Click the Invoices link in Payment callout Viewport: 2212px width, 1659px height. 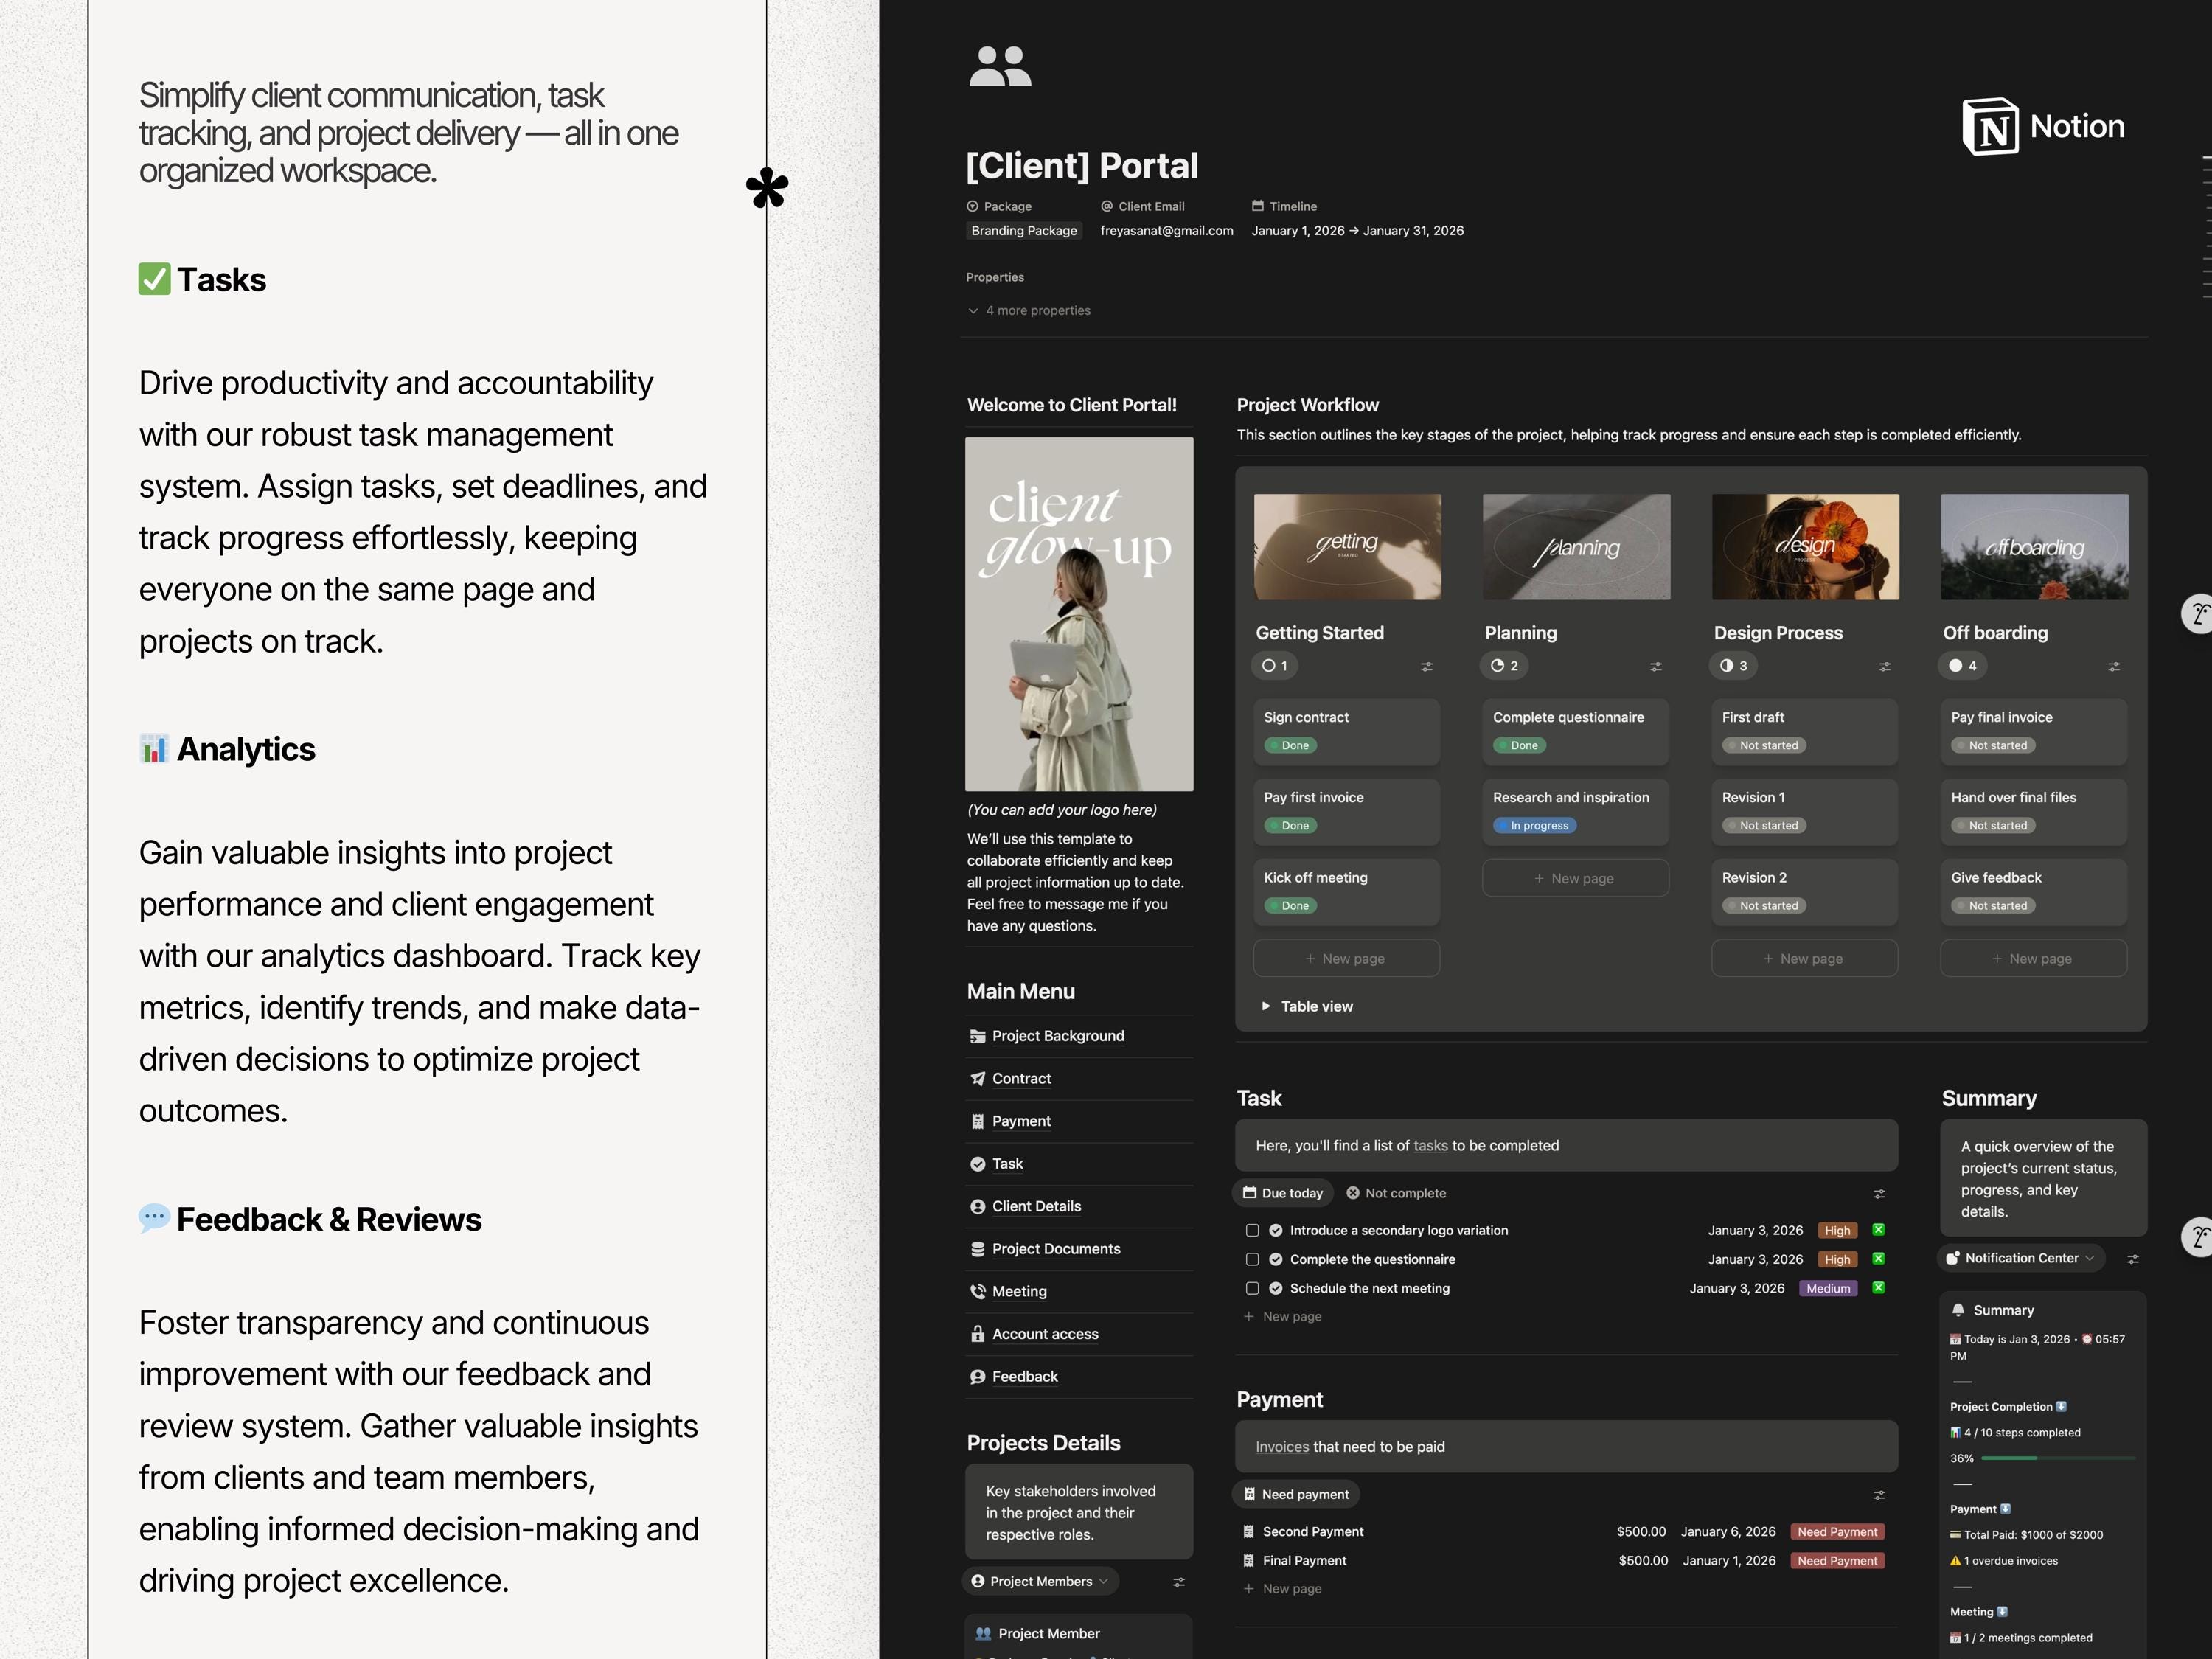point(1282,1447)
